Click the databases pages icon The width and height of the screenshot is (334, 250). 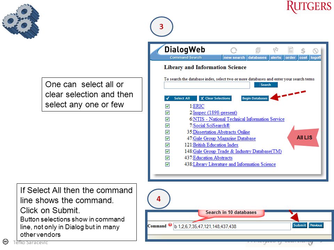tap(258, 50)
